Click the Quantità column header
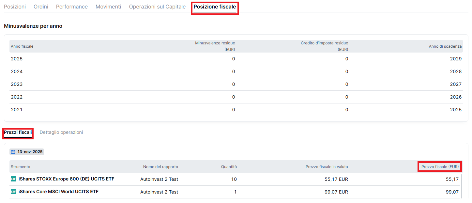This screenshot has height=203, width=472. (x=229, y=167)
